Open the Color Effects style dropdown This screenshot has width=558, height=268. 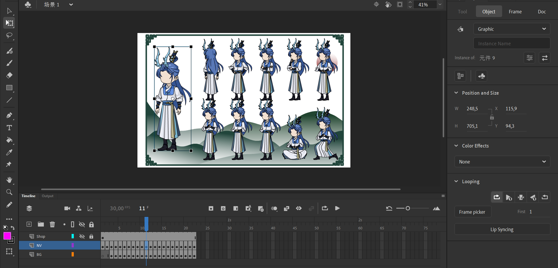coord(502,162)
